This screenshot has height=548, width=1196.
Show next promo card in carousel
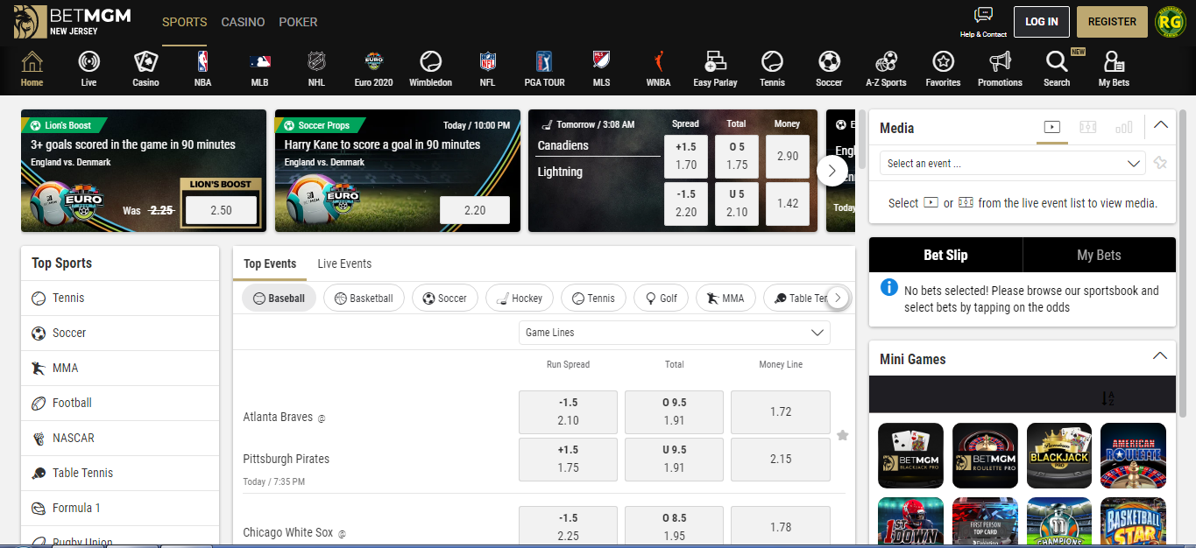(832, 170)
